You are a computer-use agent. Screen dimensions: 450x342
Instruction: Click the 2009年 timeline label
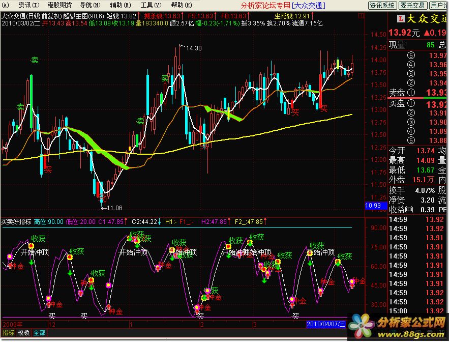[x=12, y=324]
